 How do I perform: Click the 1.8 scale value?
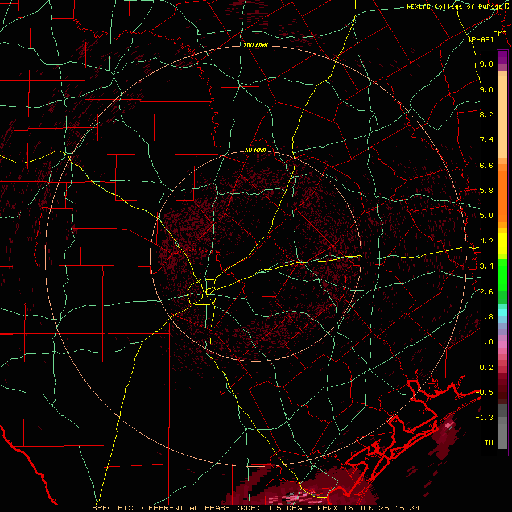(486, 317)
